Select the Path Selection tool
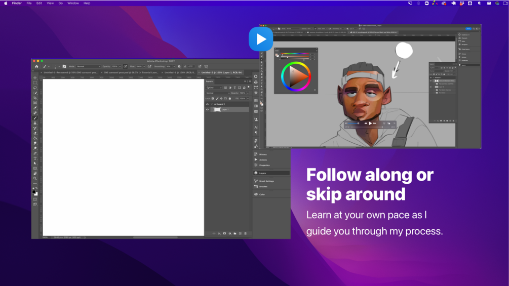The width and height of the screenshot is (509, 286). [35, 164]
